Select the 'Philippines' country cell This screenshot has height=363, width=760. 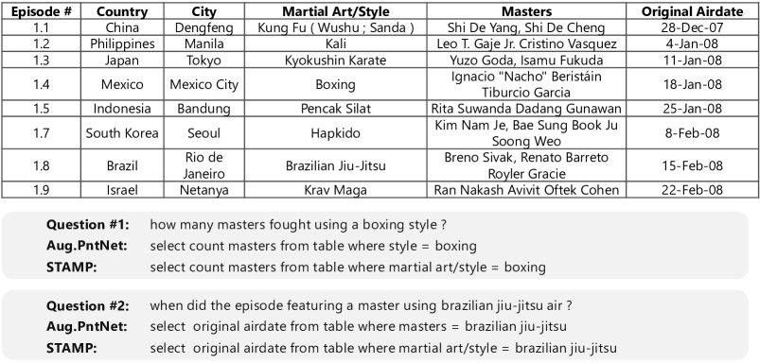point(122,44)
